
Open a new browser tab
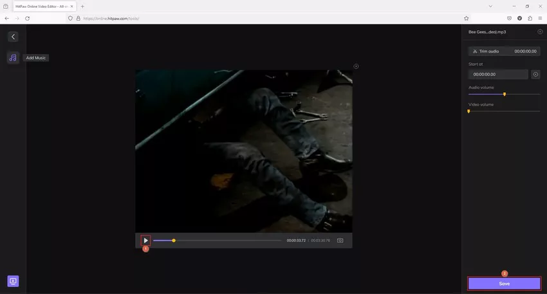click(82, 6)
